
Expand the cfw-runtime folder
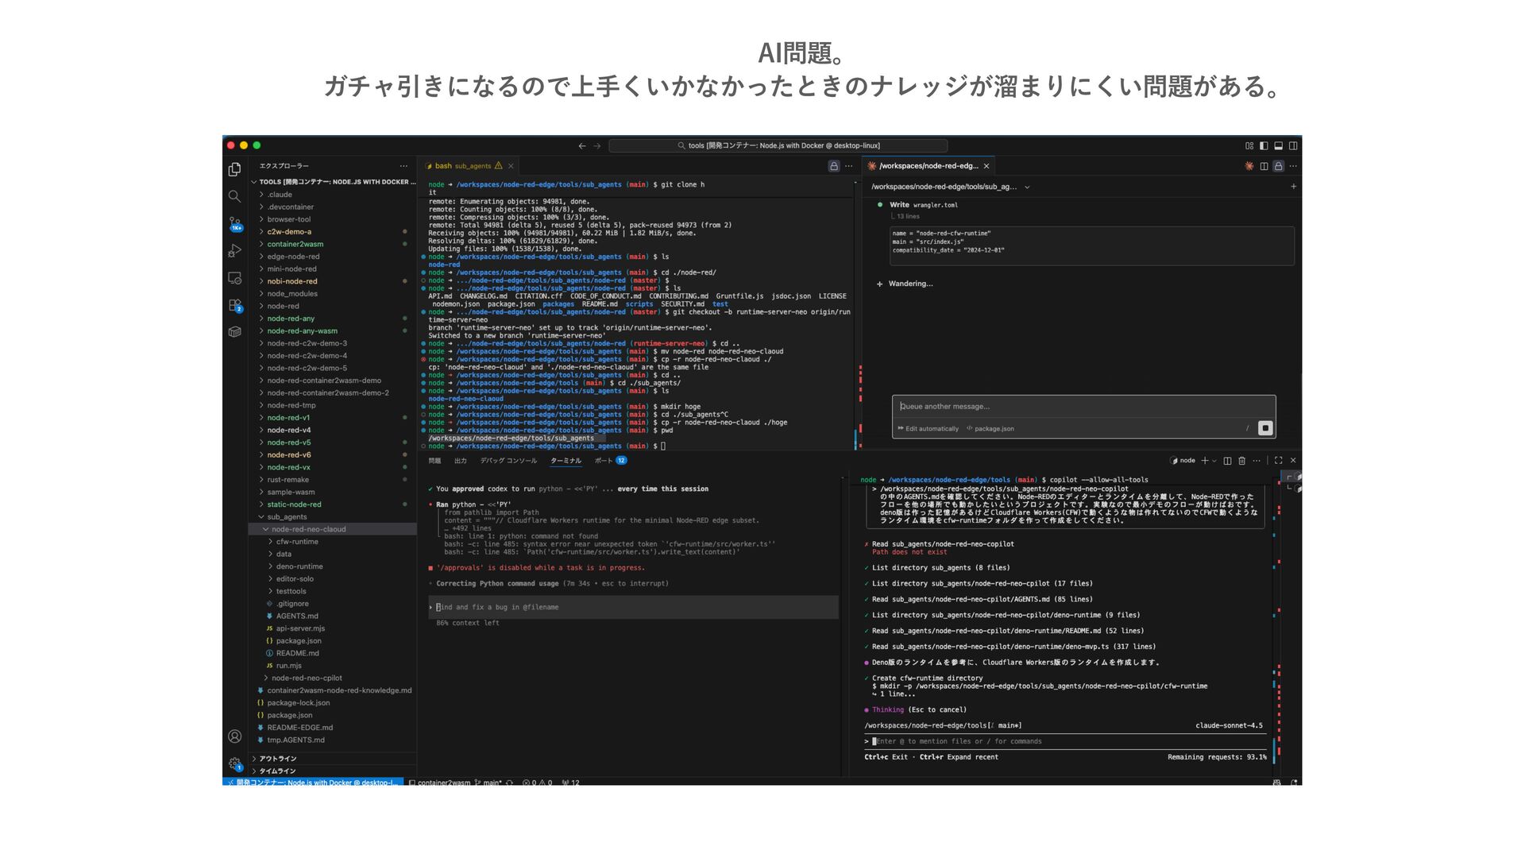coord(296,542)
